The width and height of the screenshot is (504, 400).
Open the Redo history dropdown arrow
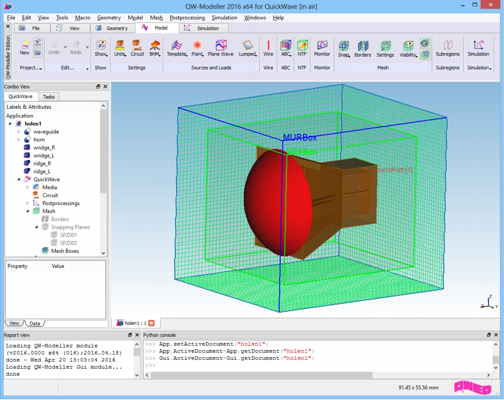(x=87, y=47)
